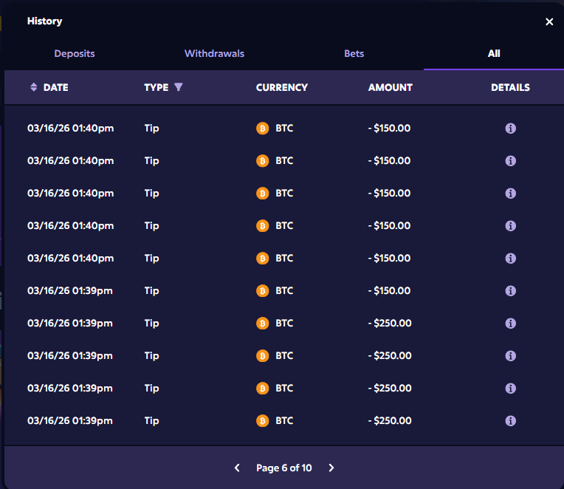Click the - $250.00 amount in seventh row
Screen dimensions: 564x489
coord(390,323)
